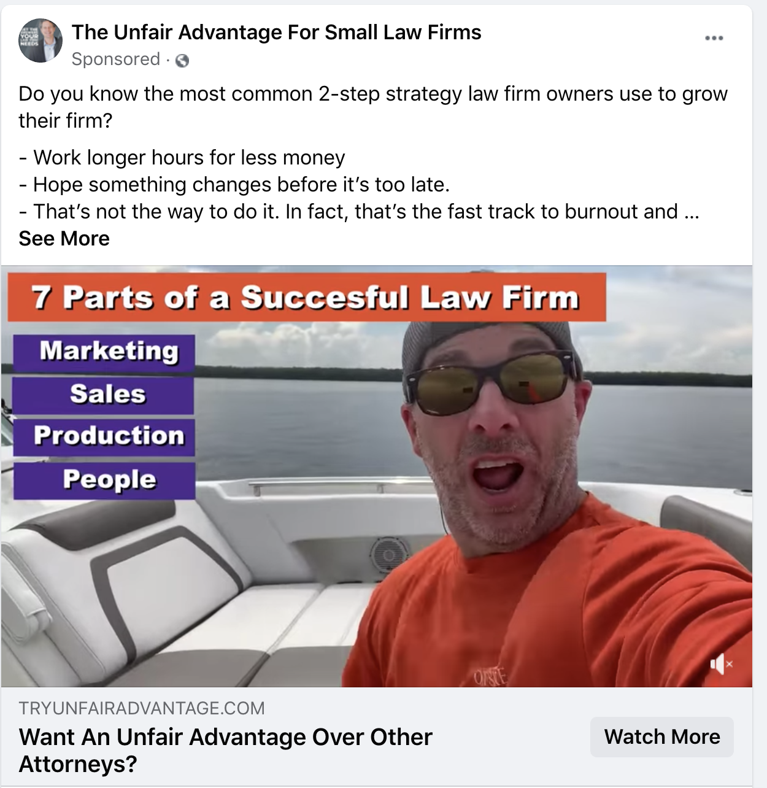
Task: Open the page's profile picture avatar
Action: [x=40, y=41]
